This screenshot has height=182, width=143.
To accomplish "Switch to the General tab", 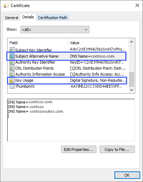I will coord(12,18).
